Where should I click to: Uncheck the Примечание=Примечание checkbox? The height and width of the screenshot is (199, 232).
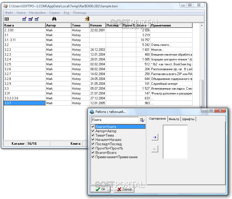tap(93, 157)
